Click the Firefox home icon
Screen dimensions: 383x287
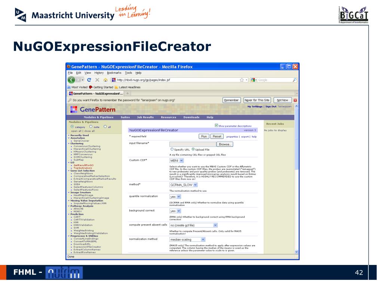click(105, 80)
